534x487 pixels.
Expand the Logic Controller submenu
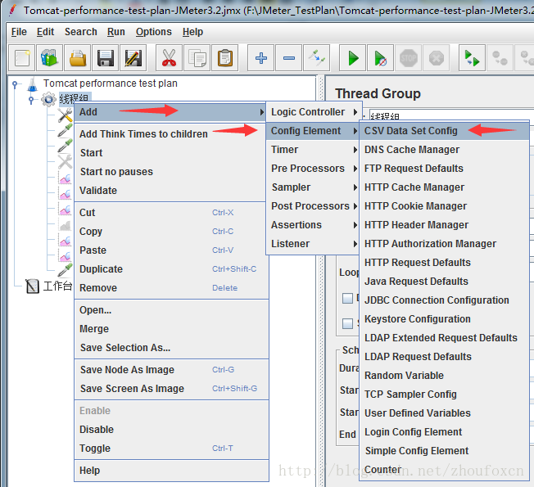(308, 112)
